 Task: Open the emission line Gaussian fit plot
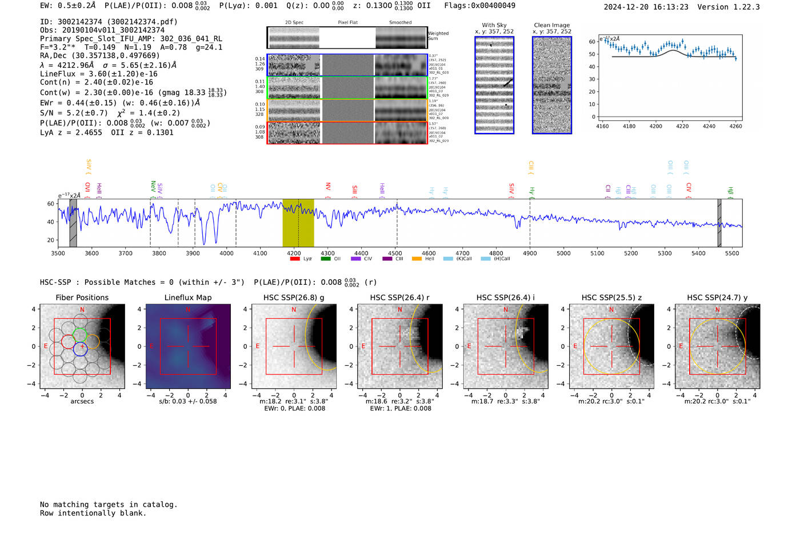pos(670,78)
